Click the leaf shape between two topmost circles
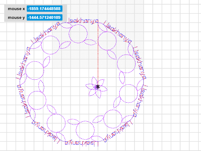The width and height of the screenshot is (201, 151). [x=90, y=42]
